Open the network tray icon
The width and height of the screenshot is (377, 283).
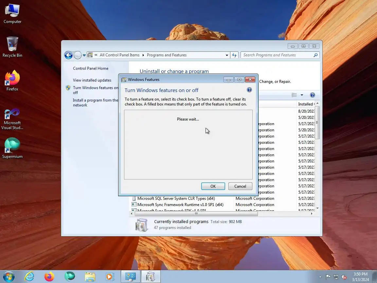336,277
